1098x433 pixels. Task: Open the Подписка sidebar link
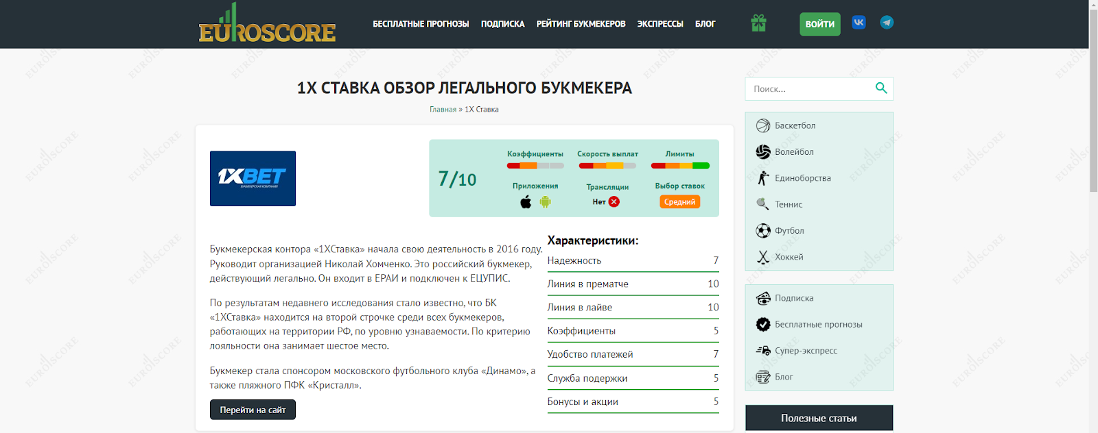click(x=794, y=298)
